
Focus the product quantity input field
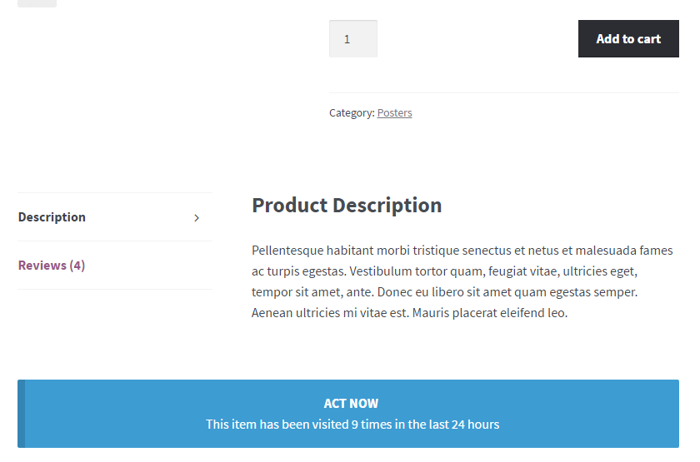click(x=353, y=39)
